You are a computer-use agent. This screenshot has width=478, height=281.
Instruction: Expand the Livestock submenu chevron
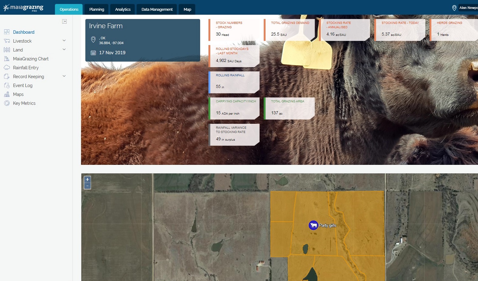64,40
